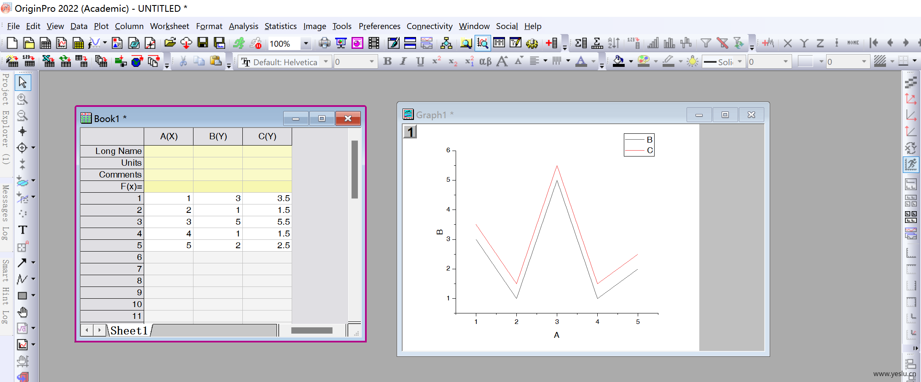Open the Plot menu
921x382 pixels.
(101, 26)
